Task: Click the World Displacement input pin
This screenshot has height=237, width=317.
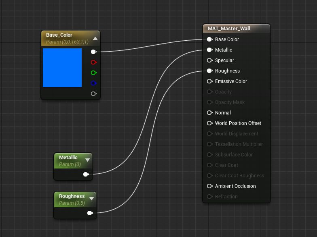Action: pos(209,134)
